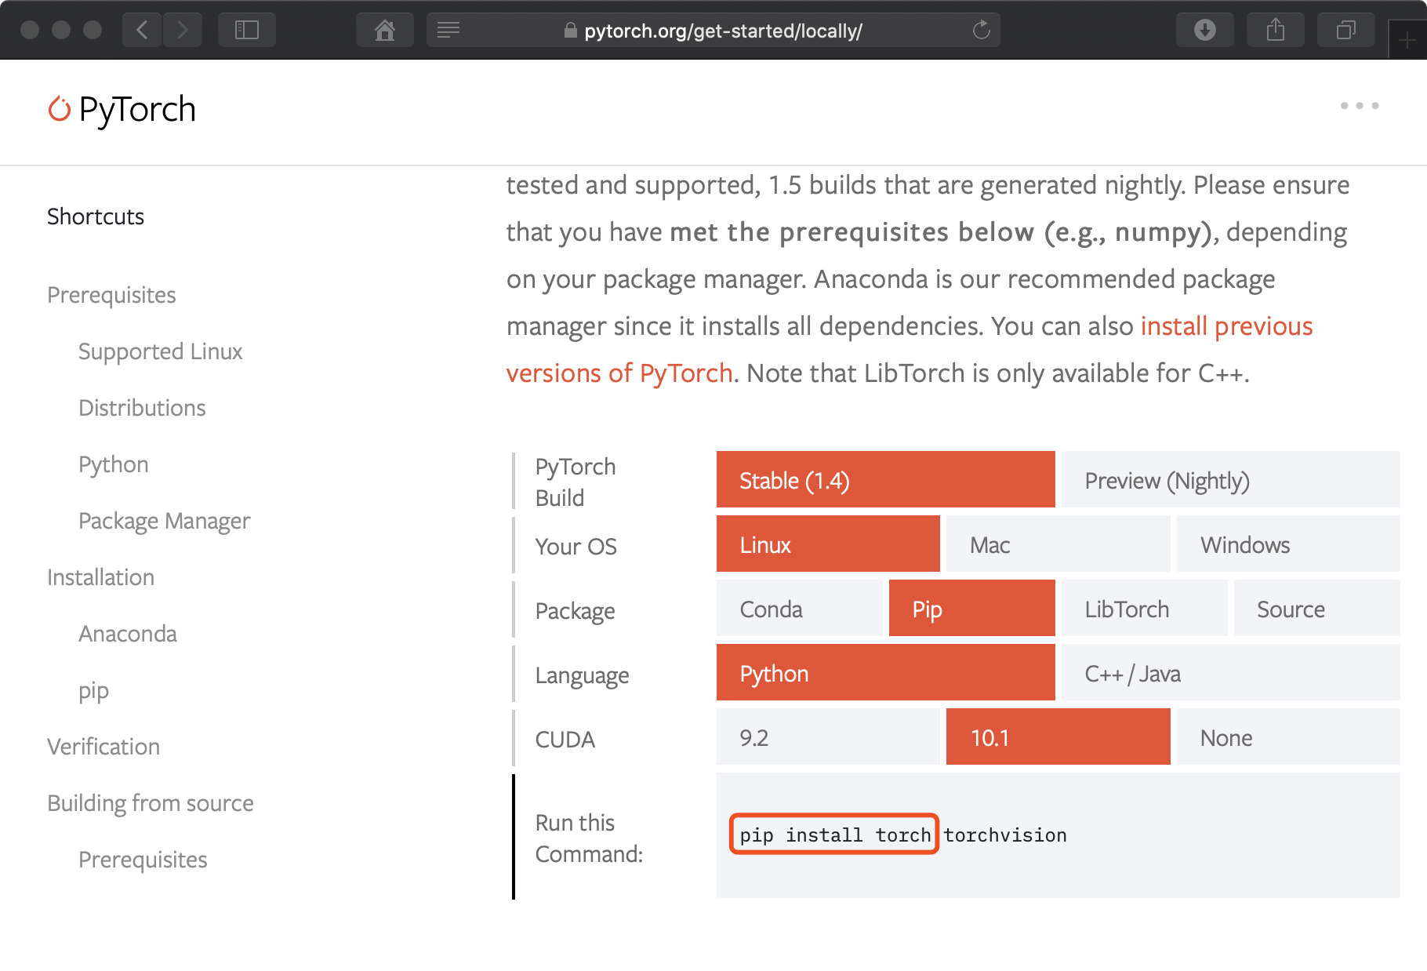The height and width of the screenshot is (971, 1427).
Task: Jump to pip shortcut
Action: (93, 691)
